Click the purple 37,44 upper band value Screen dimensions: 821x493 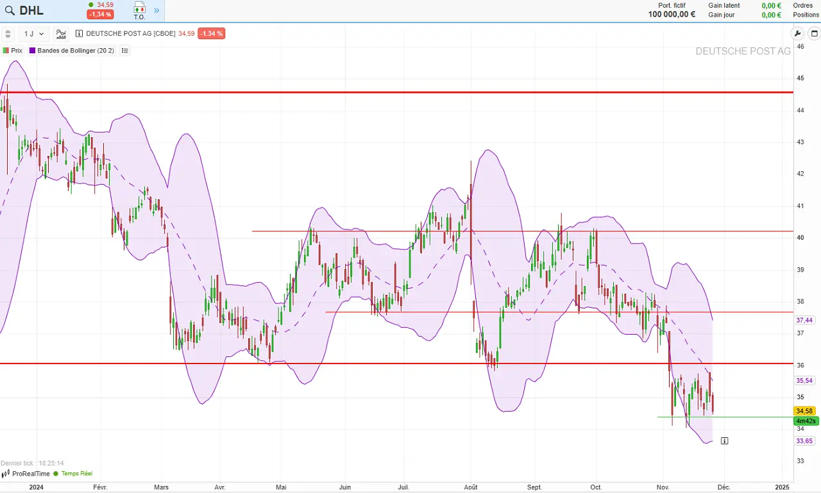pos(804,320)
